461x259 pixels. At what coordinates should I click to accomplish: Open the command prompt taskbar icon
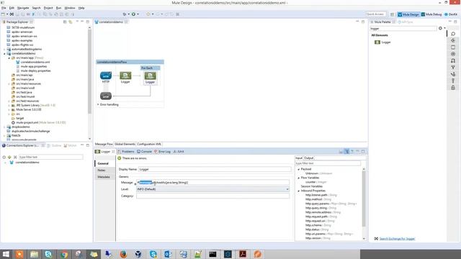tap(213, 254)
